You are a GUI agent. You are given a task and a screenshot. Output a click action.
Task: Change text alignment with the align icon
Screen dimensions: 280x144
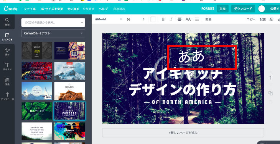click(x=180, y=19)
